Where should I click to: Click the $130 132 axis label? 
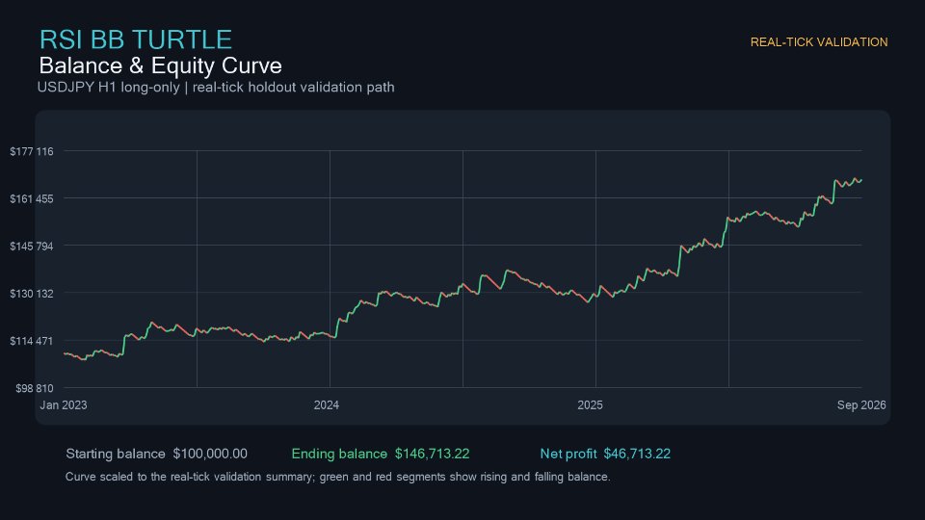click(32, 294)
